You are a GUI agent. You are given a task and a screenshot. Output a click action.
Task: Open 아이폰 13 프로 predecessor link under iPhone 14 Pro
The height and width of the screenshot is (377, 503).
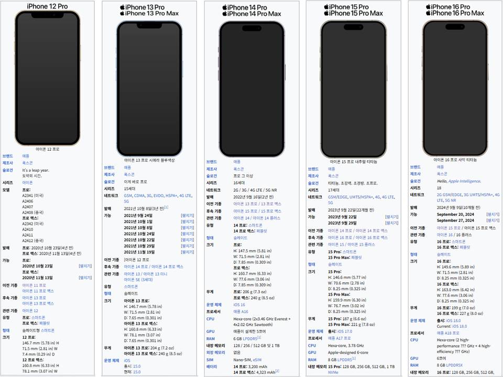click(x=244, y=204)
